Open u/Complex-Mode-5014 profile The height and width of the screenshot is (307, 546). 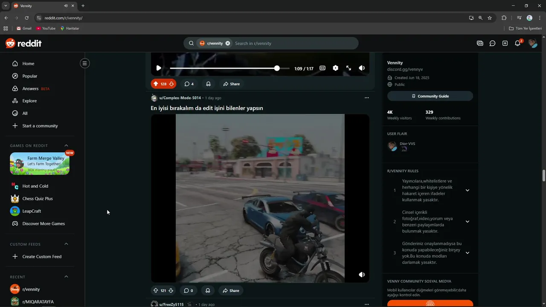[180, 98]
